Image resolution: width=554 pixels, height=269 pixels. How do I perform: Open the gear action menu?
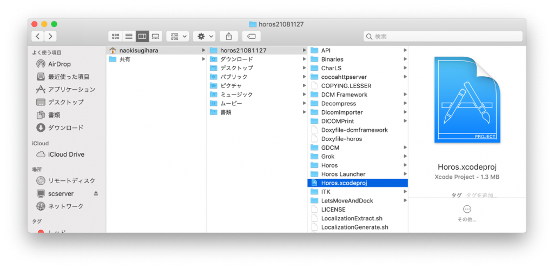point(204,36)
